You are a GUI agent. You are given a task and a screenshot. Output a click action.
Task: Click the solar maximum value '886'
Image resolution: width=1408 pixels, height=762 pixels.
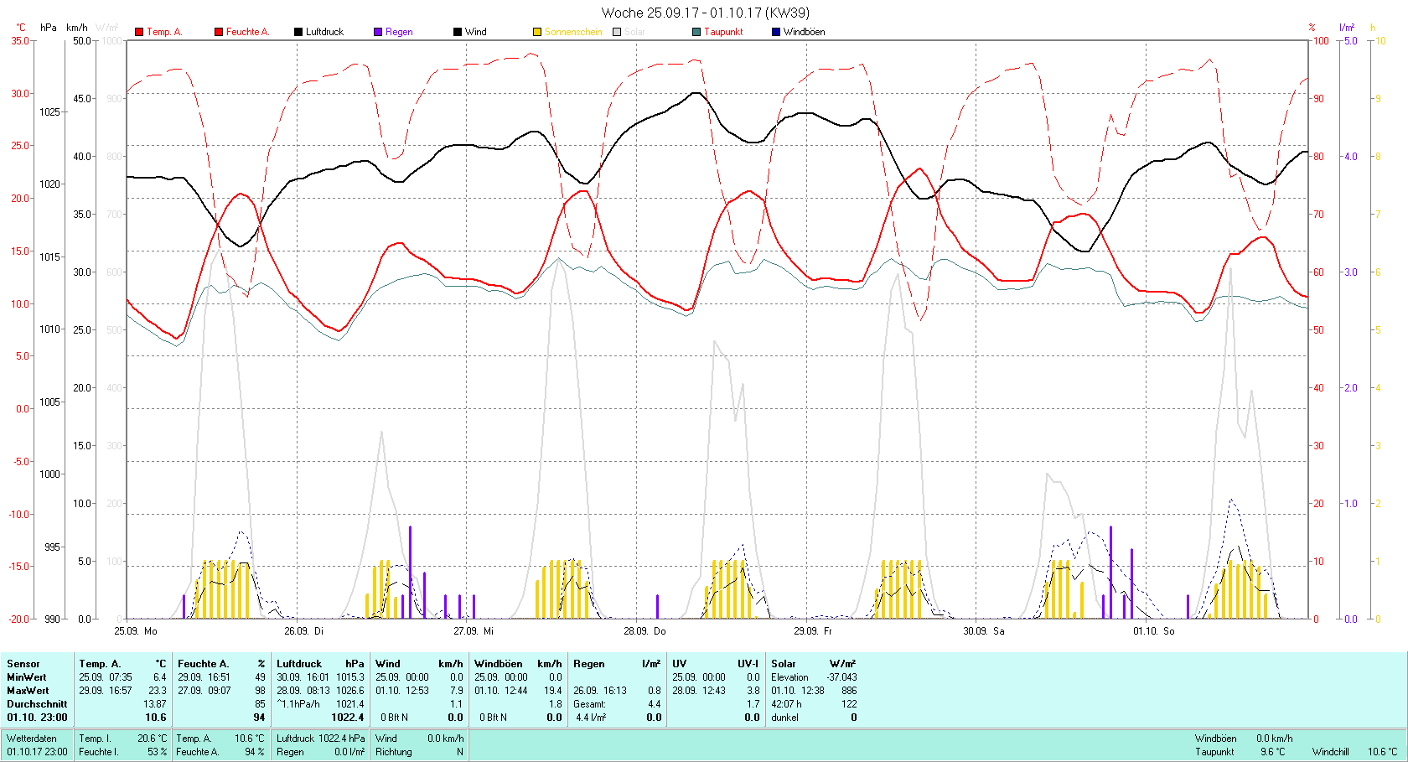pyautogui.click(x=849, y=691)
